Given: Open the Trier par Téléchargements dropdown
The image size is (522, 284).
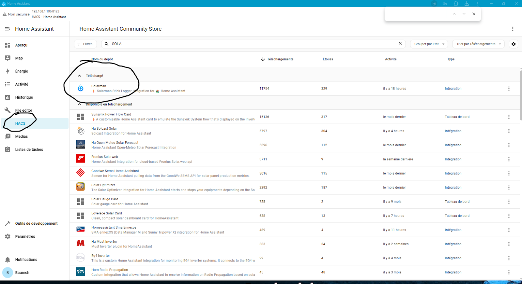Looking at the screenshot, I should click(x=478, y=44).
